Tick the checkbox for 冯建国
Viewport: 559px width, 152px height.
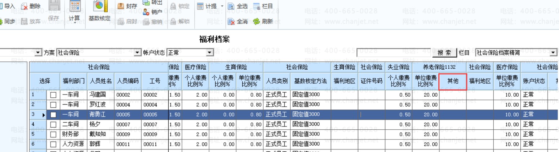53,95
